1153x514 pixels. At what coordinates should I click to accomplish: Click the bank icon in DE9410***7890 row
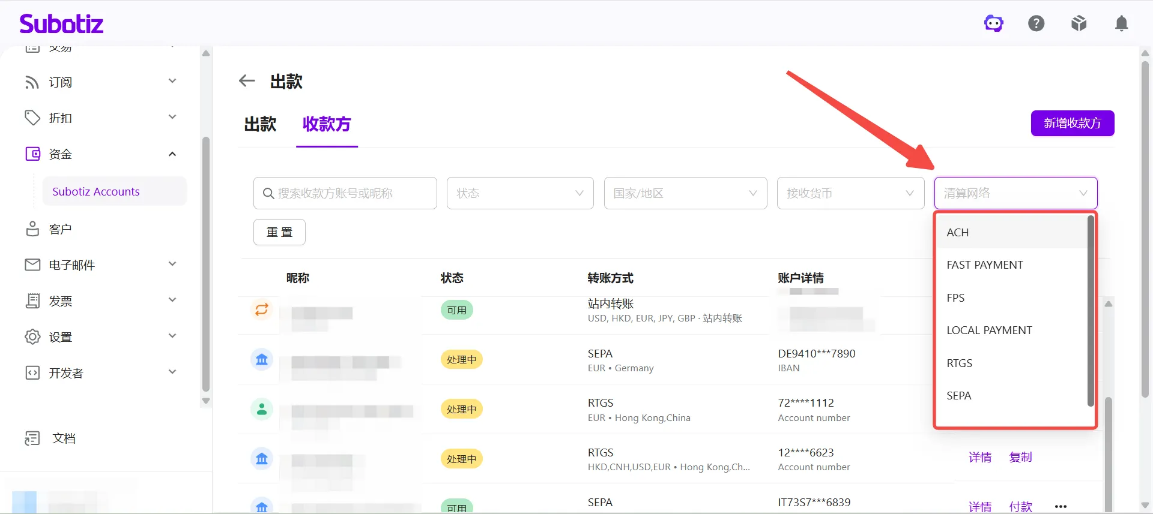coord(261,359)
